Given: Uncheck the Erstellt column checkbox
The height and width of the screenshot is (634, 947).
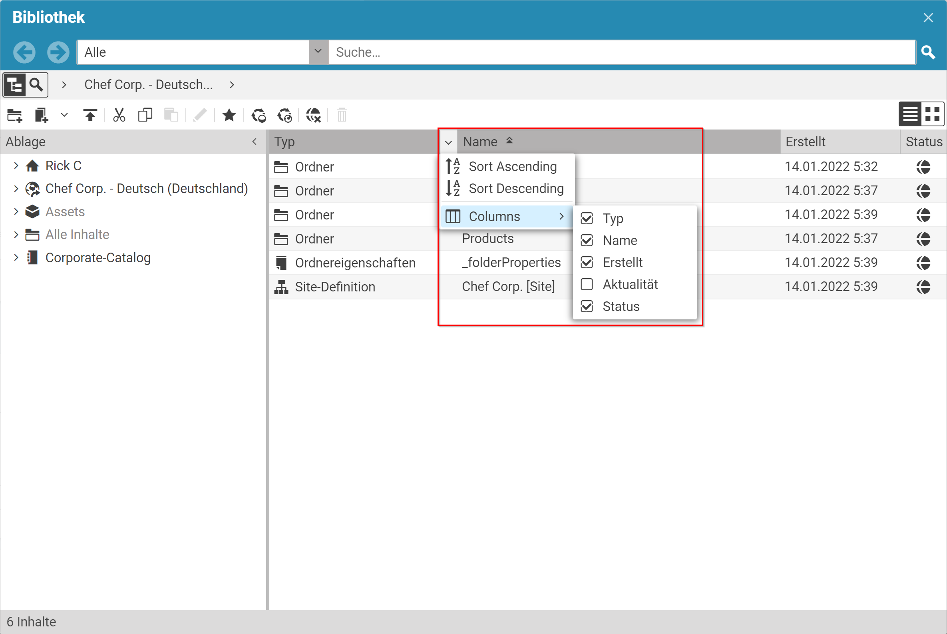Looking at the screenshot, I should pos(587,263).
